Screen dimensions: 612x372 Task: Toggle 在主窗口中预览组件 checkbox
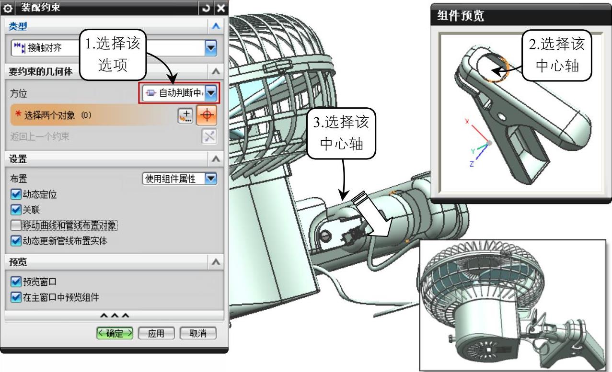pos(16,297)
